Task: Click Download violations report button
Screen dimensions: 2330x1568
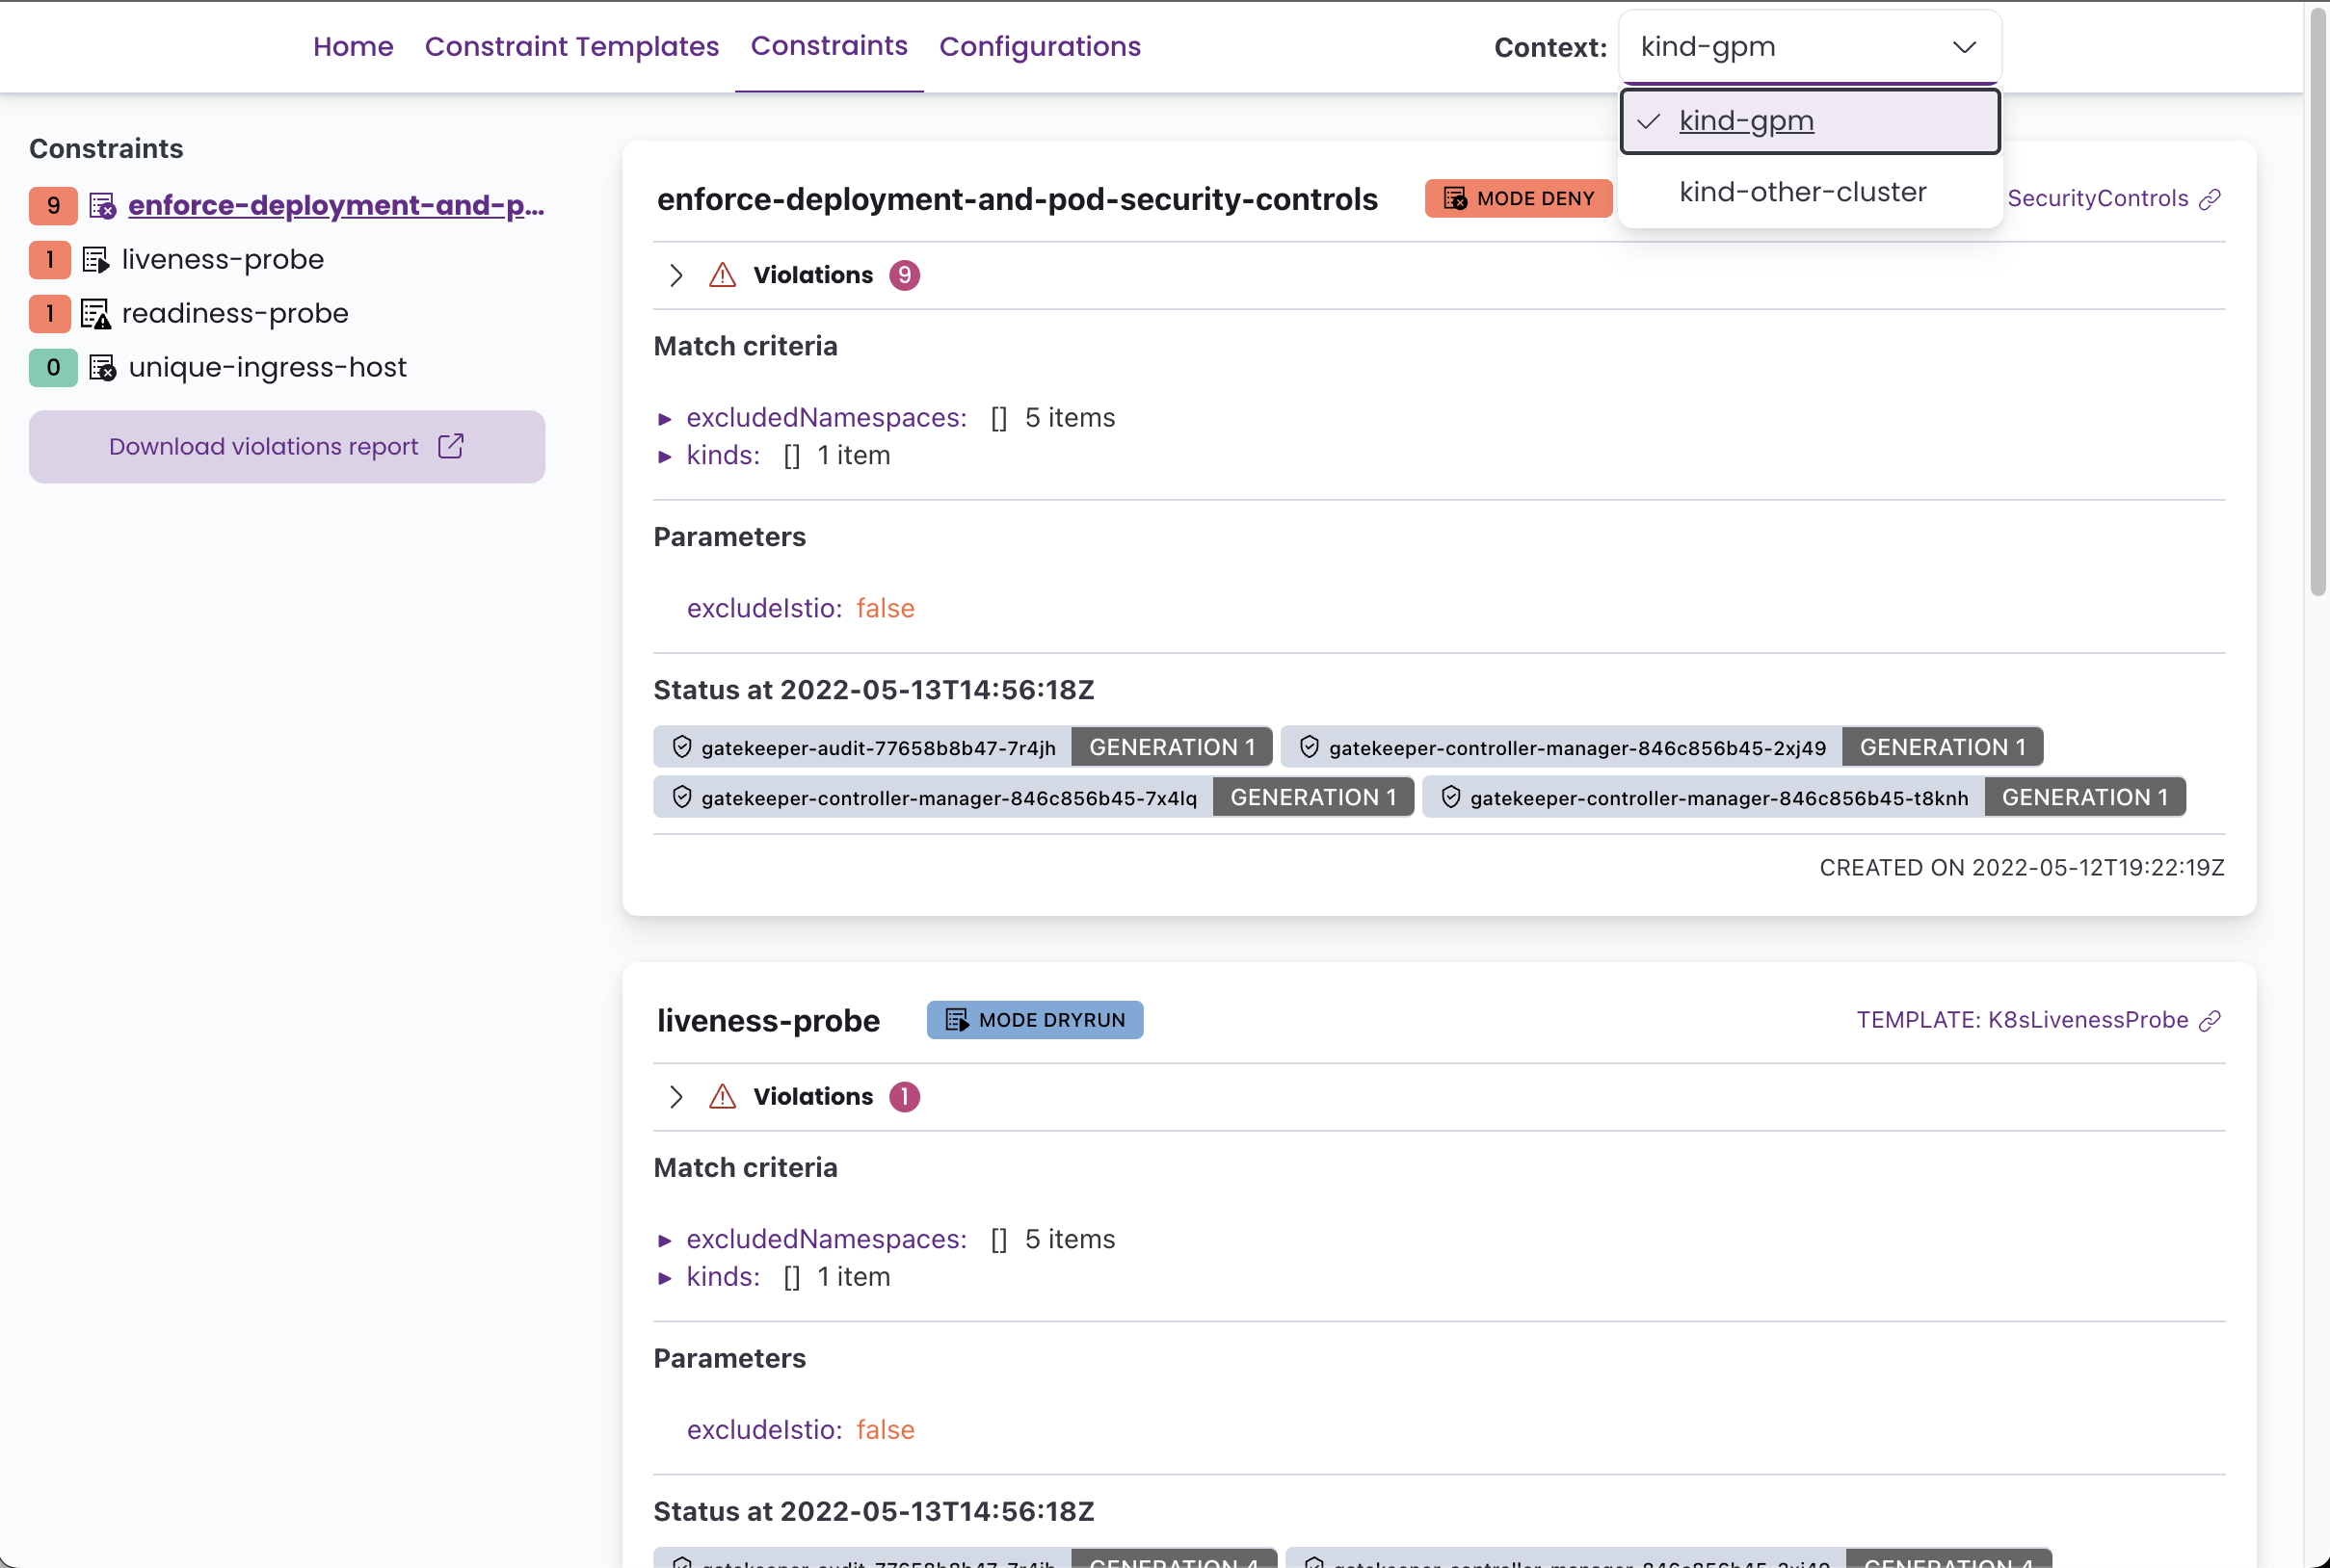Action: point(286,447)
